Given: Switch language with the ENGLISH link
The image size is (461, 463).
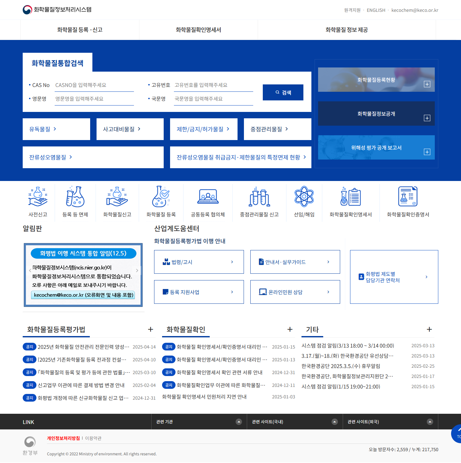Looking at the screenshot, I should (x=376, y=10).
